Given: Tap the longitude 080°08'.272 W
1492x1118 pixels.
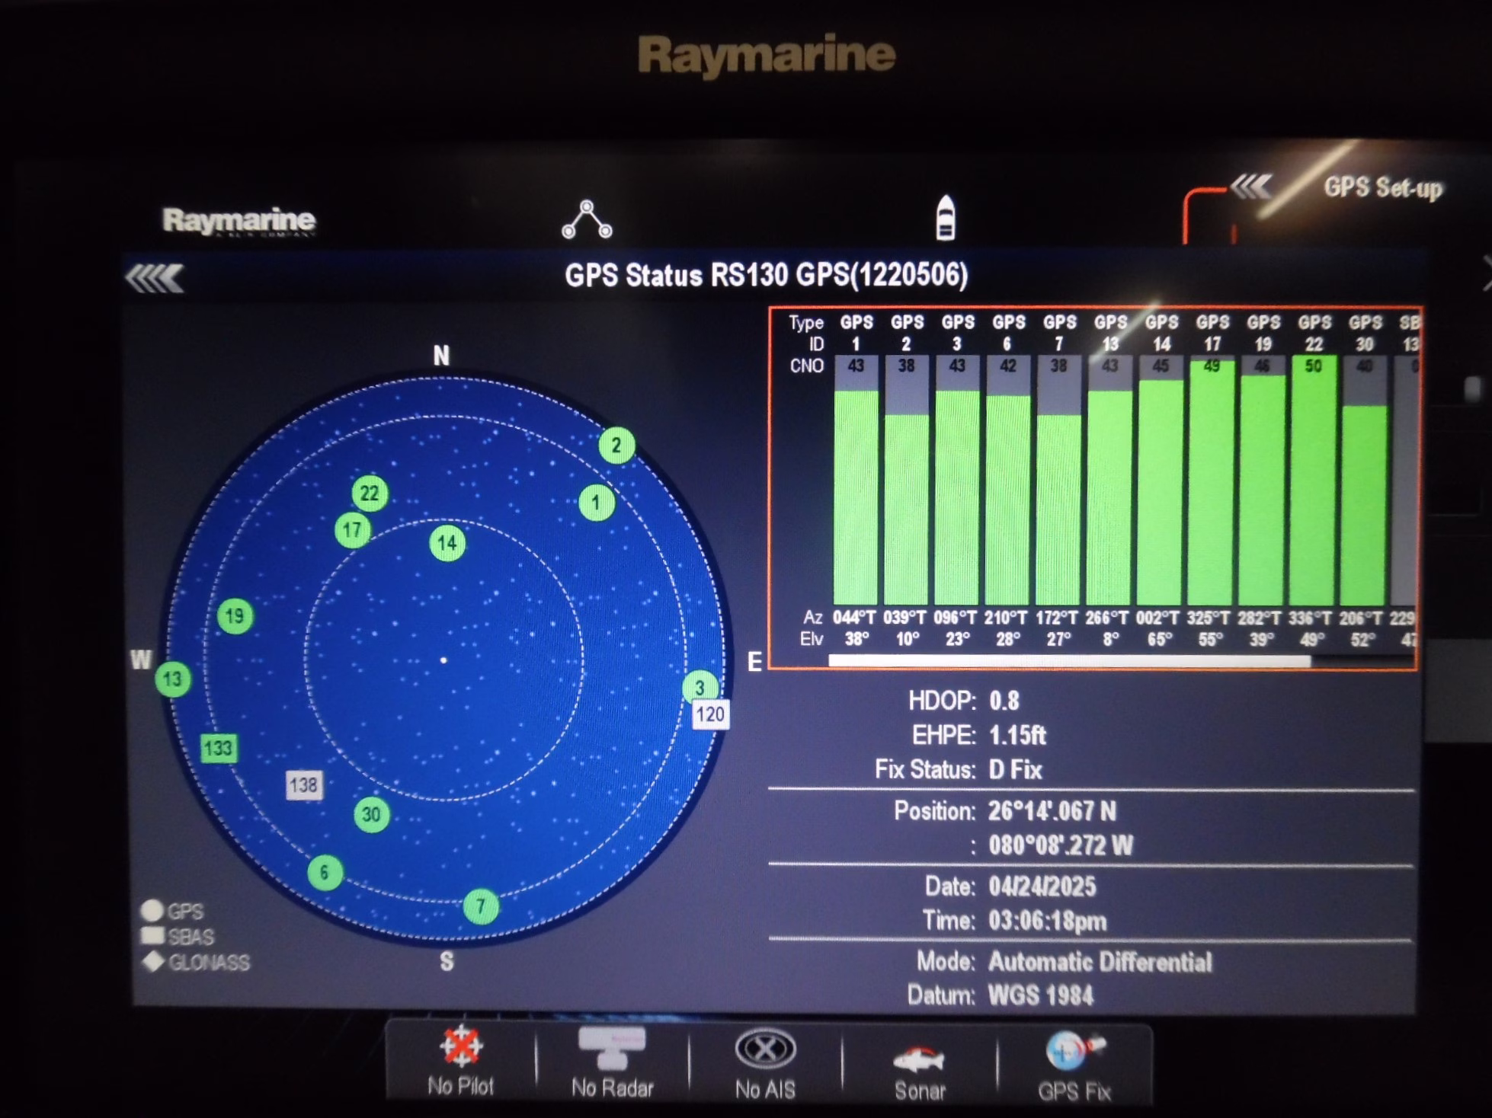Looking at the screenshot, I should click(x=1061, y=845).
